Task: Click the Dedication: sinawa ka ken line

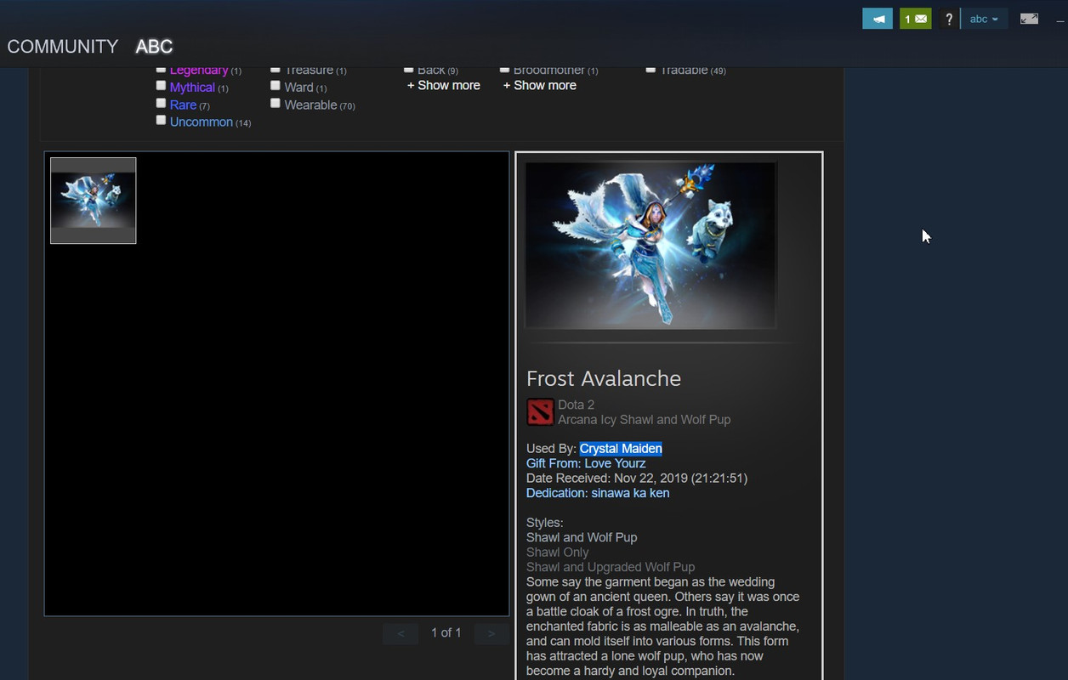Action: tap(598, 493)
